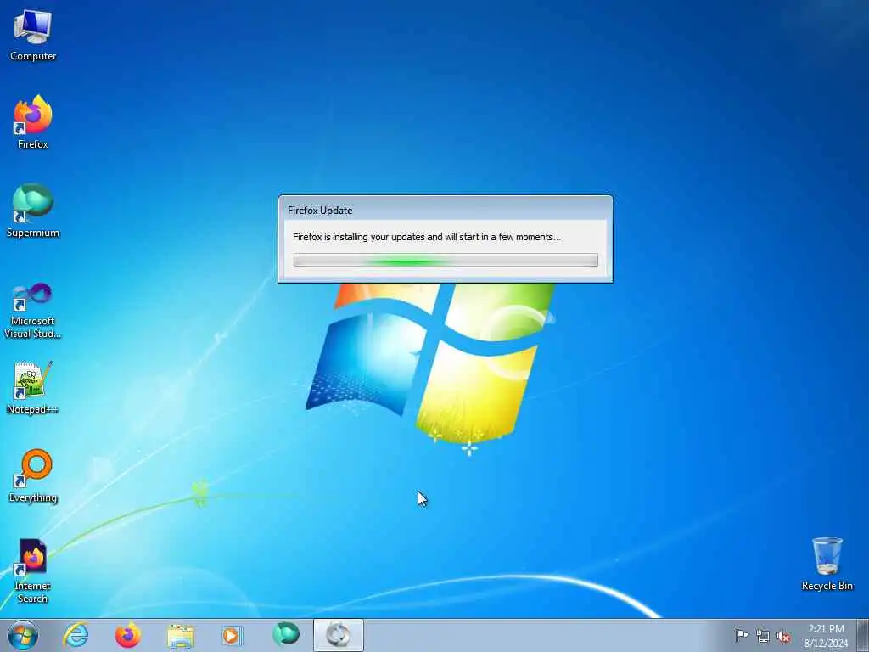Click the Show desktop button at the taskbar end
The width and height of the screenshot is (869, 652).
tap(863, 635)
